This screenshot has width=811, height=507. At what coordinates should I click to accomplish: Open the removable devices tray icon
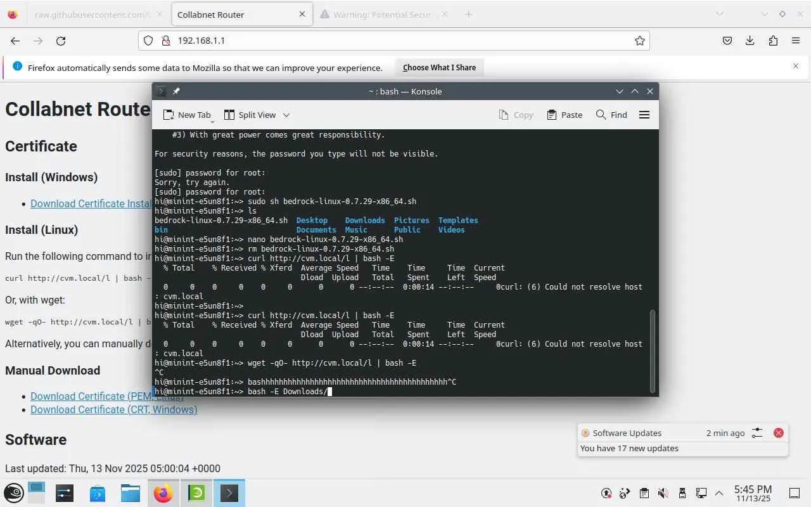[x=682, y=493]
